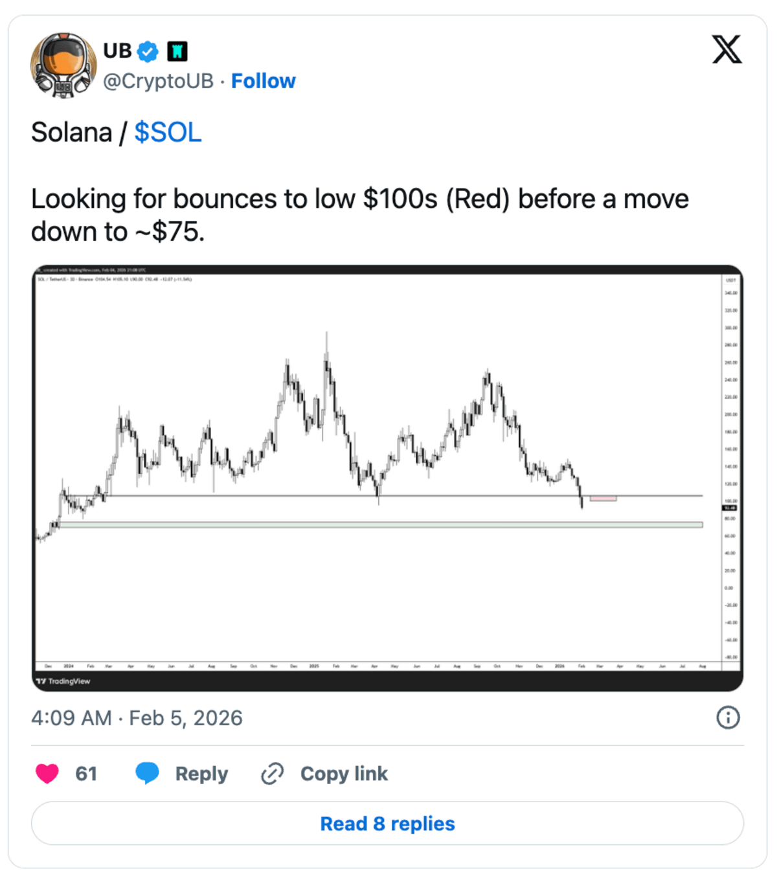777x878 pixels.
Task: Click the TradingView logo on the chart
Action: (x=63, y=681)
